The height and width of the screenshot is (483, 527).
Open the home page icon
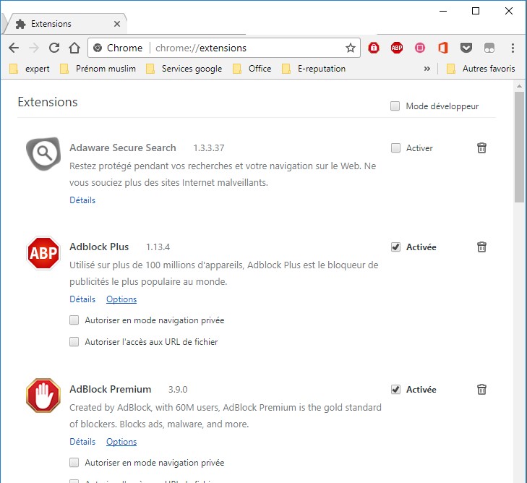tap(74, 48)
